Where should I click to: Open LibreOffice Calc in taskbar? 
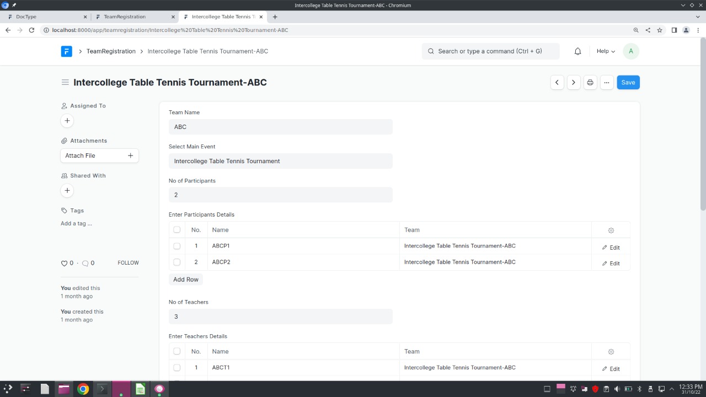point(140,389)
